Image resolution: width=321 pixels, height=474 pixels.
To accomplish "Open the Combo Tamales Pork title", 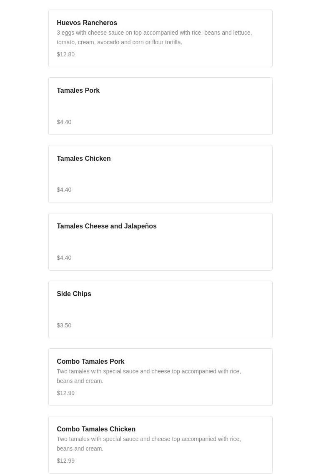I will 90,362.
